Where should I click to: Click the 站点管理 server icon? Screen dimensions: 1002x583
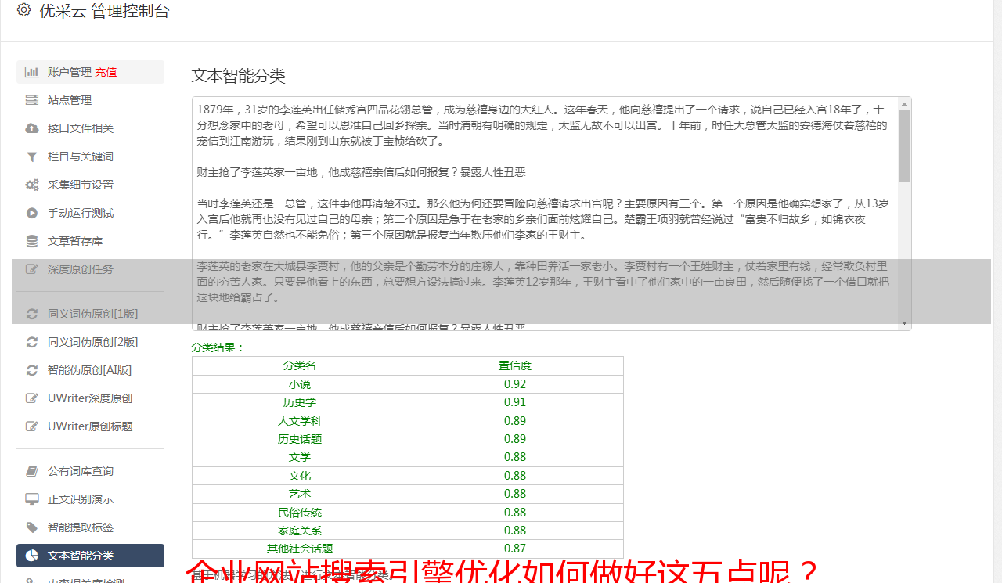32,100
